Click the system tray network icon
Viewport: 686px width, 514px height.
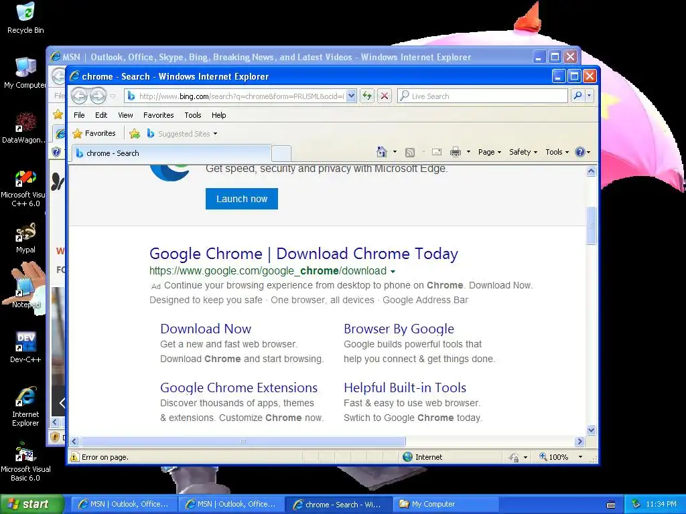tap(636, 504)
